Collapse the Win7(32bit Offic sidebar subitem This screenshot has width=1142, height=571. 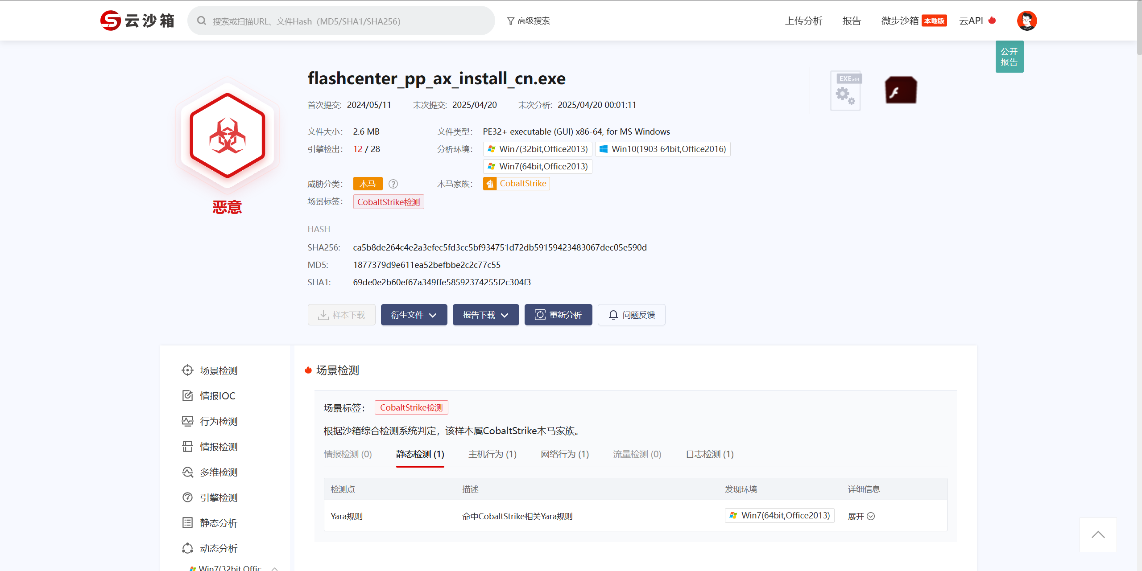point(275,568)
